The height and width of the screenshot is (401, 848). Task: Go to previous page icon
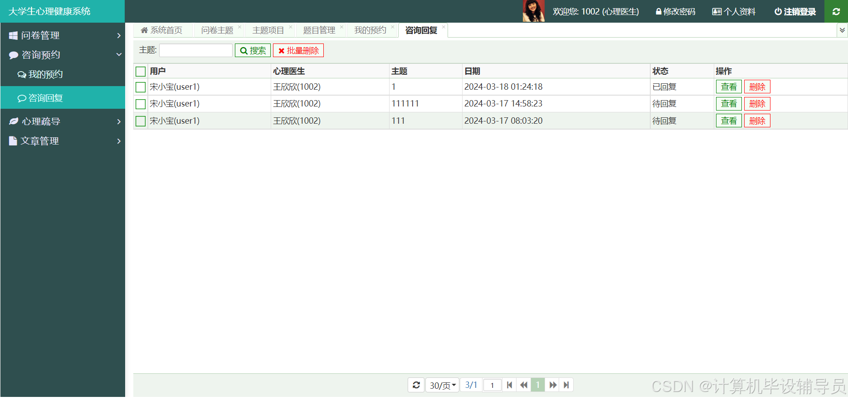(524, 385)
